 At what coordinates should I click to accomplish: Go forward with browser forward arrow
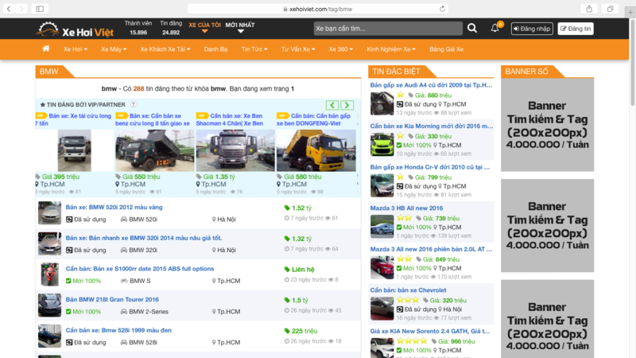tap(21, 9)
